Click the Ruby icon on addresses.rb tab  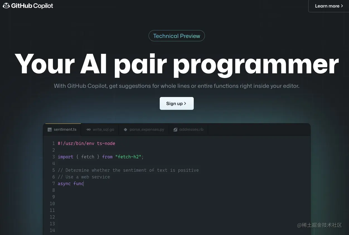coord(175,130)
